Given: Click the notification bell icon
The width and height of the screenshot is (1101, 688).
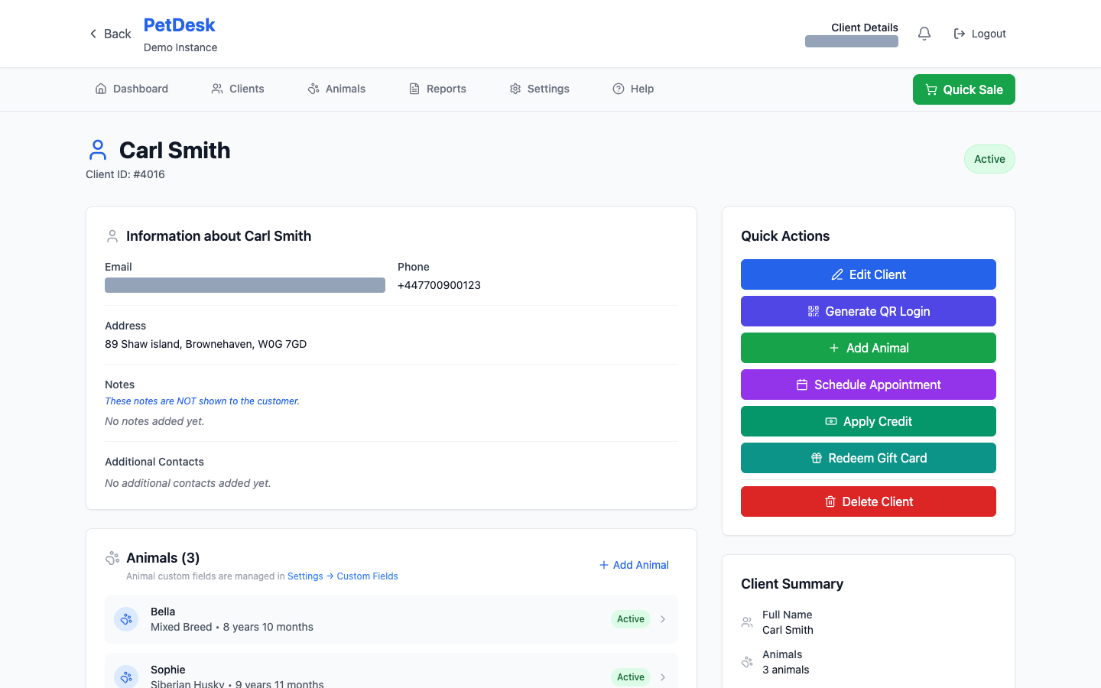Looking at the screenshot, I should tap(924, 34).
